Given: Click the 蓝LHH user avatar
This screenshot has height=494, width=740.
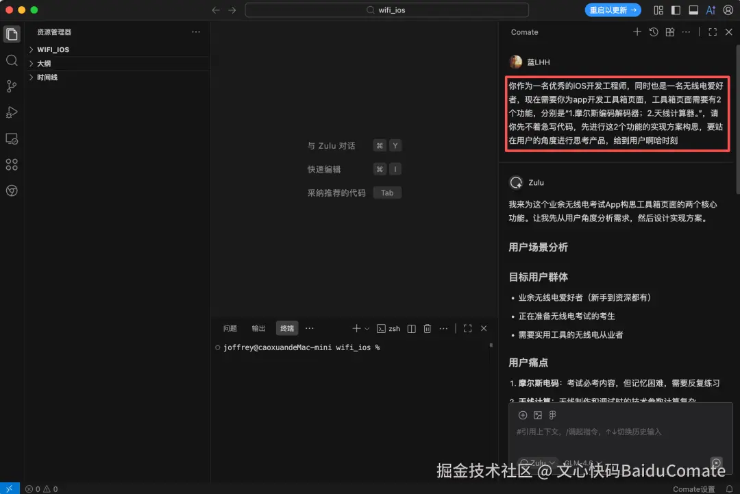Looking at the screenshot, I should click(x=516, y=62).
